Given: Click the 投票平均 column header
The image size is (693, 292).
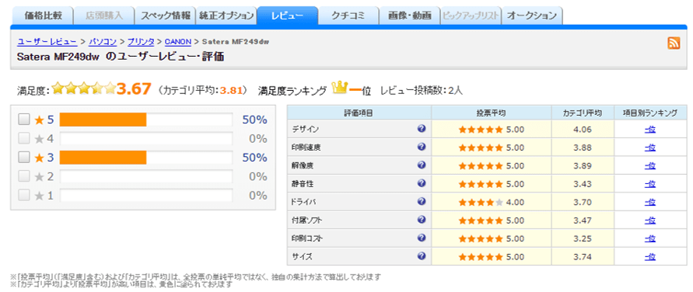Looking at the screenshot, I should coord(492,113).
